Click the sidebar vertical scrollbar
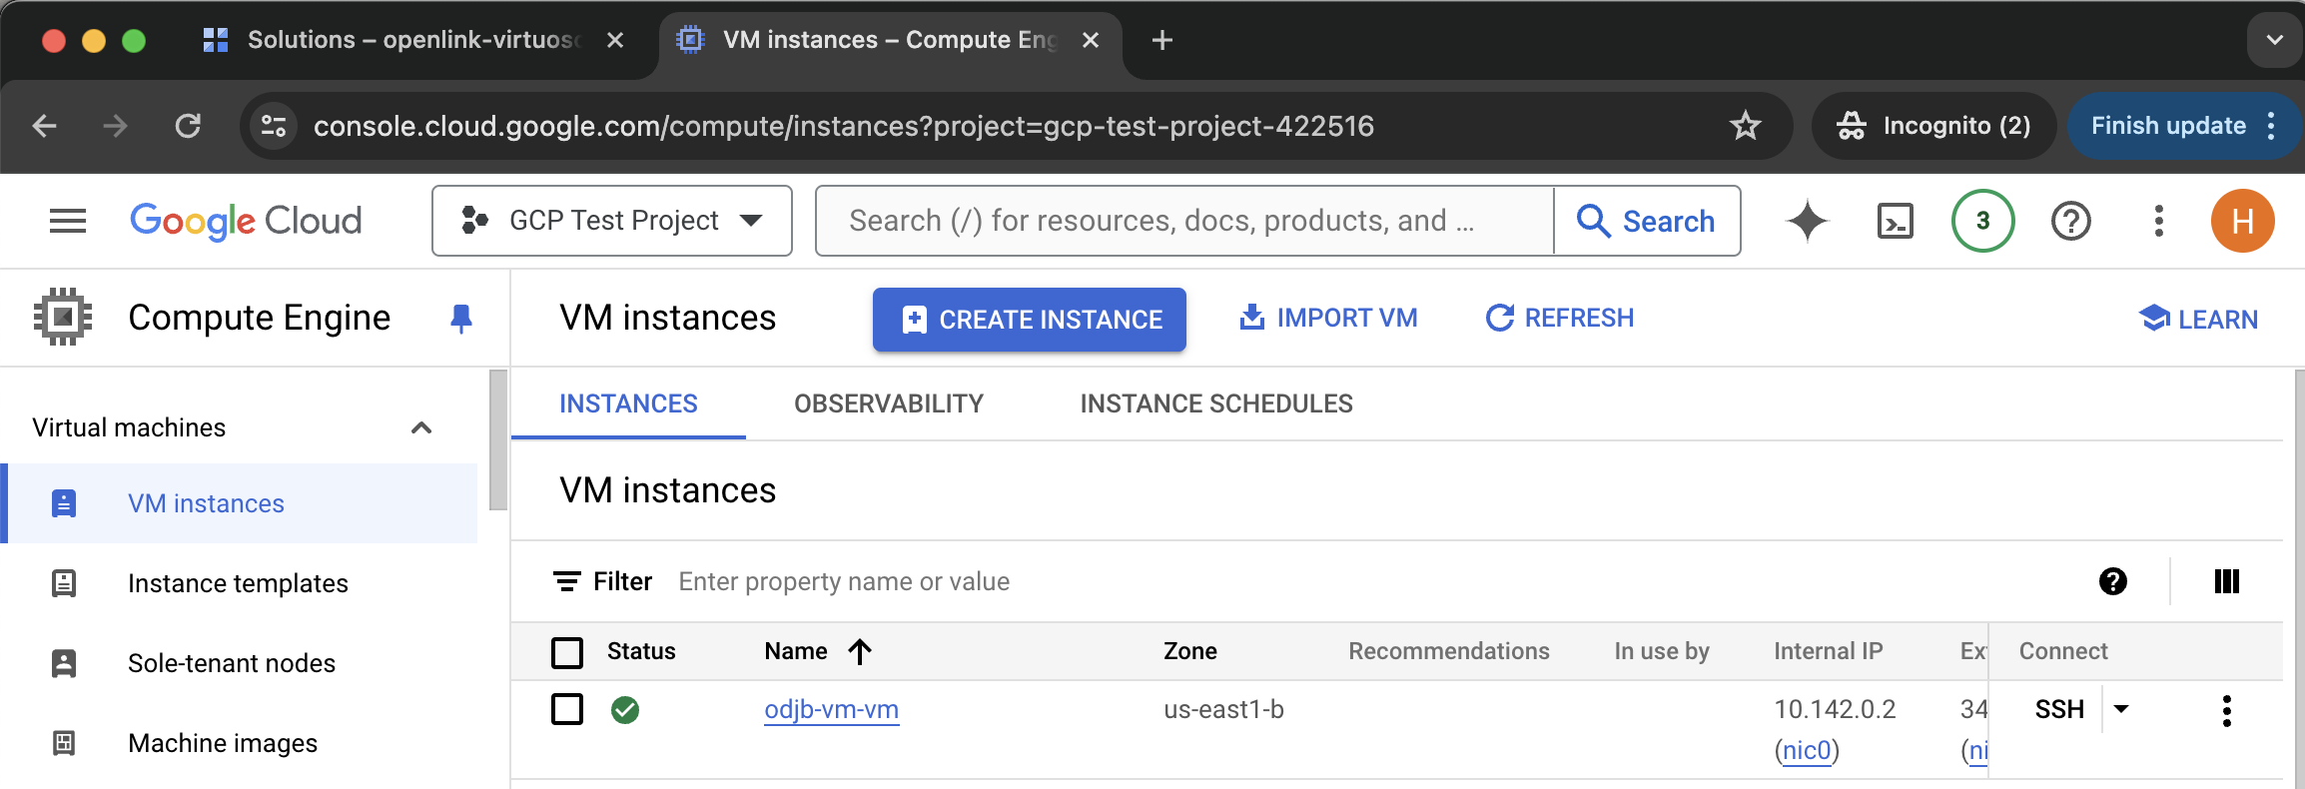Viewport: 2305px width, 789px height. tap(497, 440)
